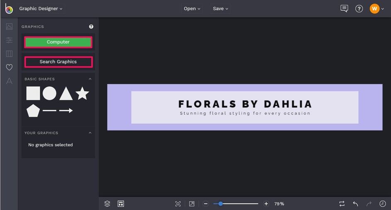Add the star basic shape
The width and height of the screenshot is (391, 210).
click(82, 93)
